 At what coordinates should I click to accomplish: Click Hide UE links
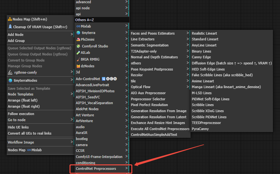pyautogui.click(x=18, y=127)
